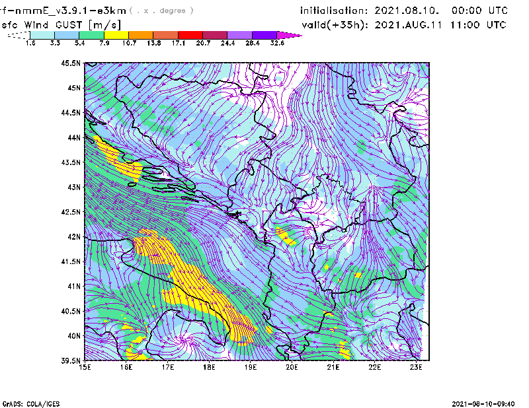Screen dimensions: 529x408
Task: Click the 22E longitude label
Action: click(374, 367)
